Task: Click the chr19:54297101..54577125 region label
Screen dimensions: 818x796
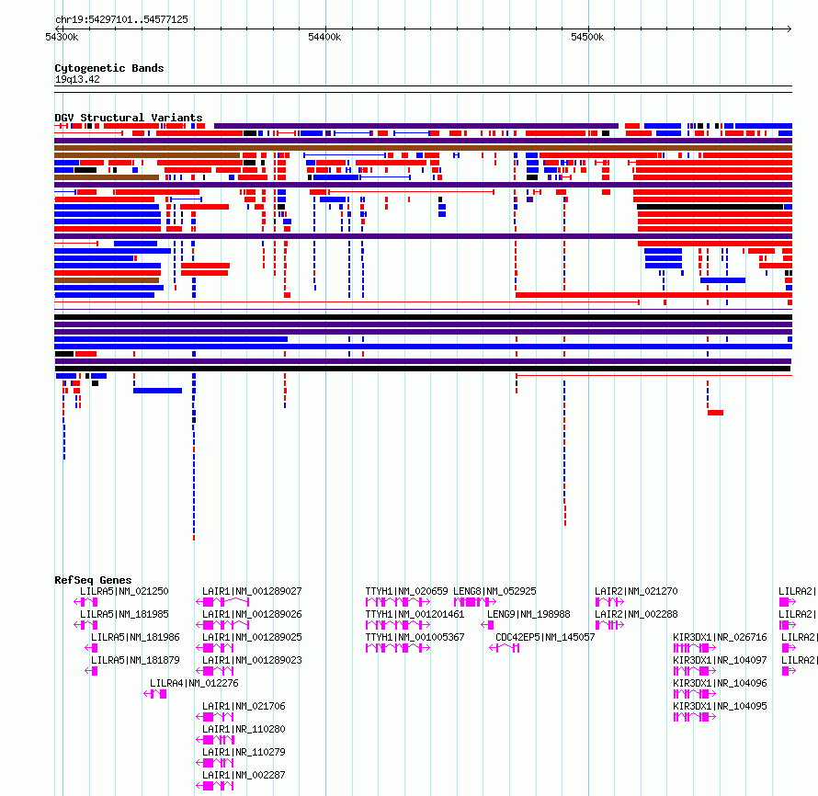Action: 121,20
